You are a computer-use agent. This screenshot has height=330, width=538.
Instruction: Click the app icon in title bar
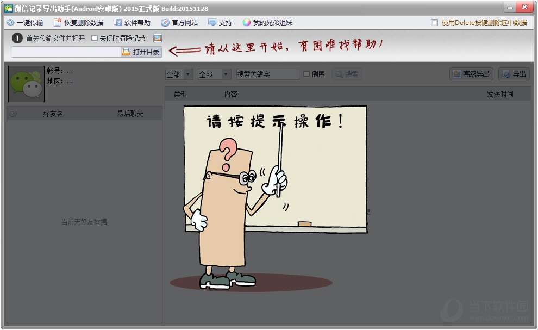9,8
